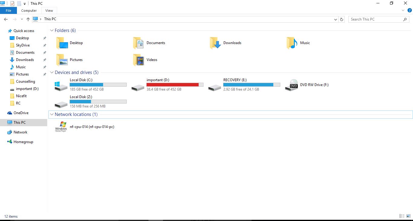The image size is (413, 221).
Task: Select the DVD RW Drive (F:) icon
Action: [291, 85]
